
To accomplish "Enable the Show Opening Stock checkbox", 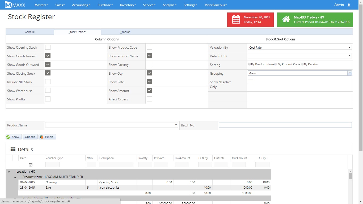I will point(48,47).
